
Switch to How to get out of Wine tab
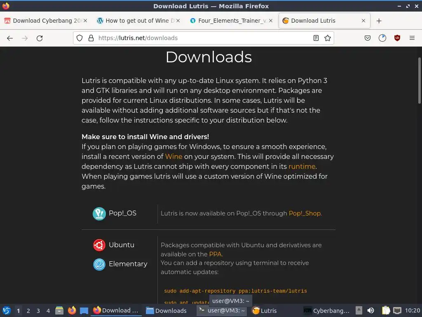pyautogui.click(x=138, y=21)
